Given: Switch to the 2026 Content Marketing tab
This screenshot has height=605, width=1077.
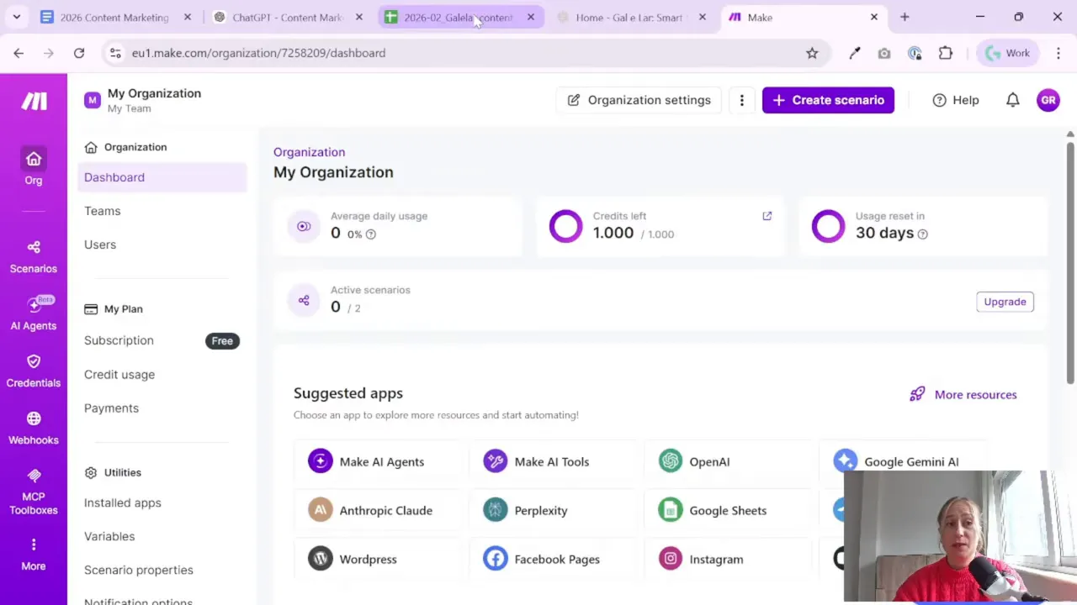Looking at the screenshot, I should (x=116, y=17).
